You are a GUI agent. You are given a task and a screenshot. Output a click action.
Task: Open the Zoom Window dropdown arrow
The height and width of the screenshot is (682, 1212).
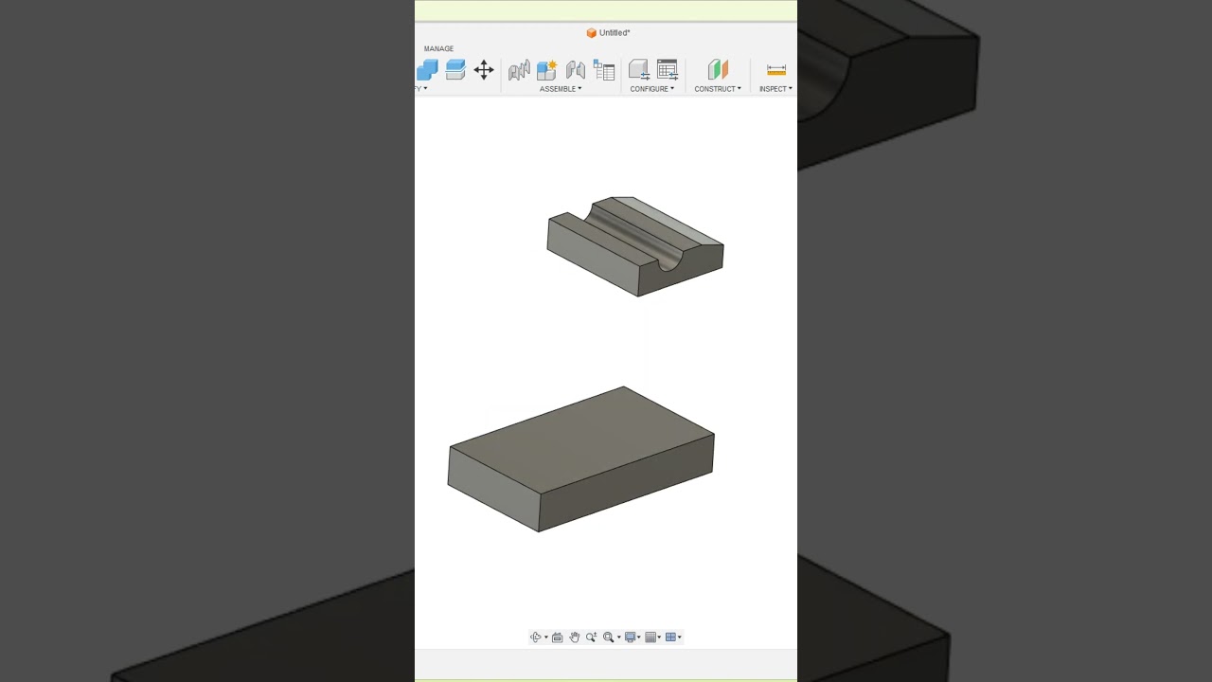(x=619, y=637)
